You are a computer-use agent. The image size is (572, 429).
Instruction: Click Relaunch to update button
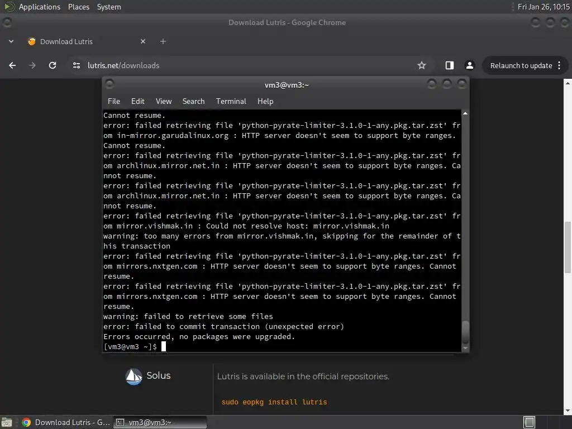pos(521,66)
